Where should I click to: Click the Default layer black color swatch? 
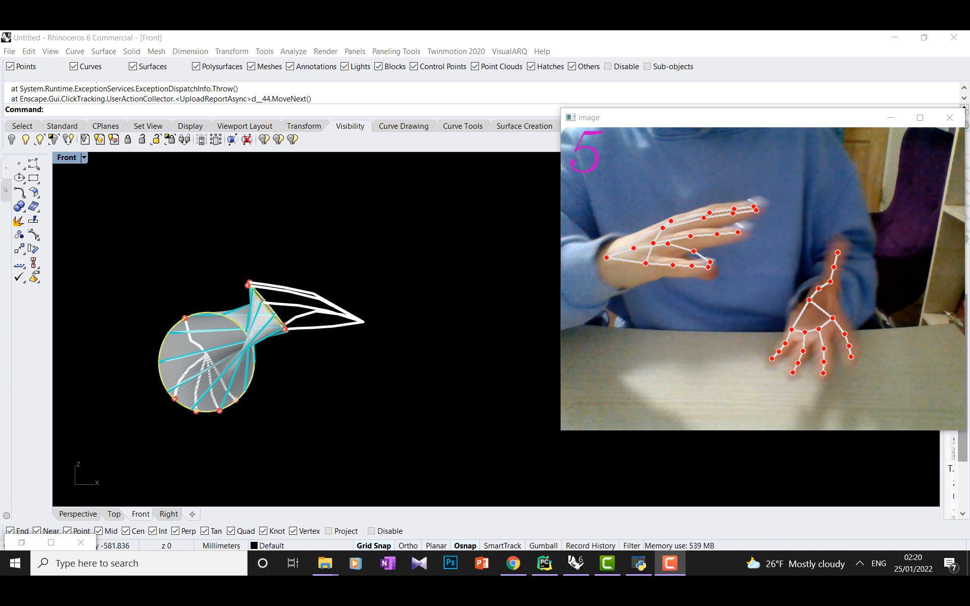pyautogui.click(x=254, y=545)
